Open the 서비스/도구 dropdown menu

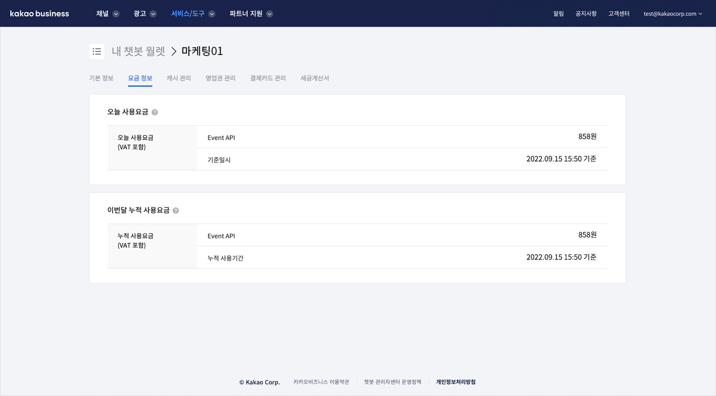193,14
